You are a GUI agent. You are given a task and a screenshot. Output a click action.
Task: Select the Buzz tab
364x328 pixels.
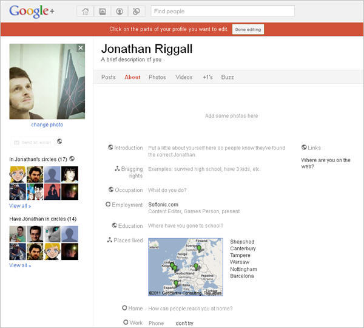(227, 77)
